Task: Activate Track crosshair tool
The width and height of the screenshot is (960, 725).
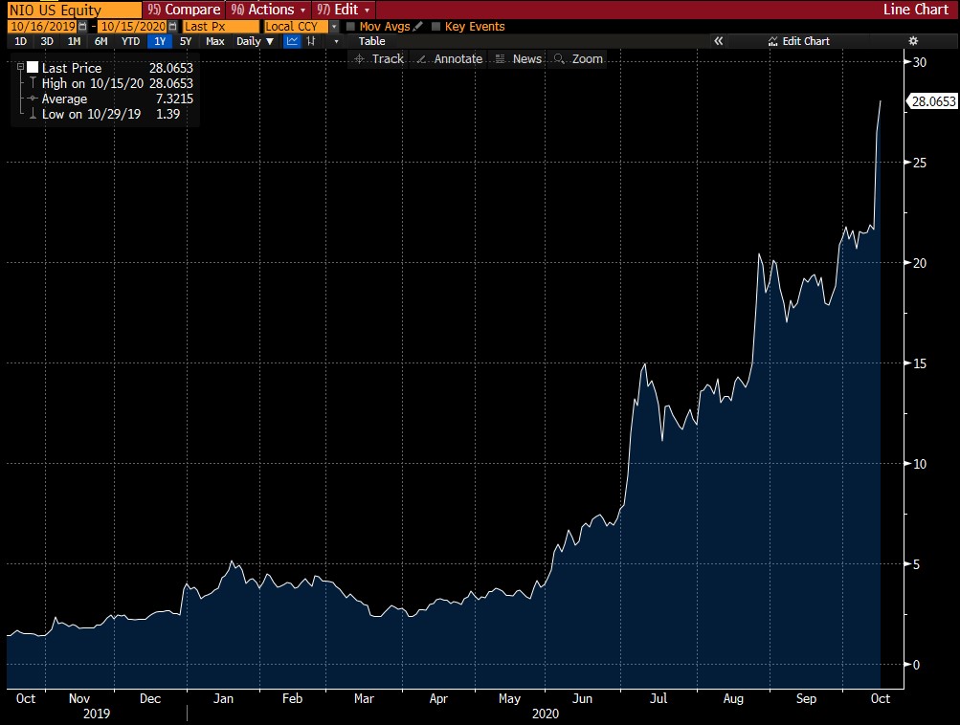Action: click(380, 58)
